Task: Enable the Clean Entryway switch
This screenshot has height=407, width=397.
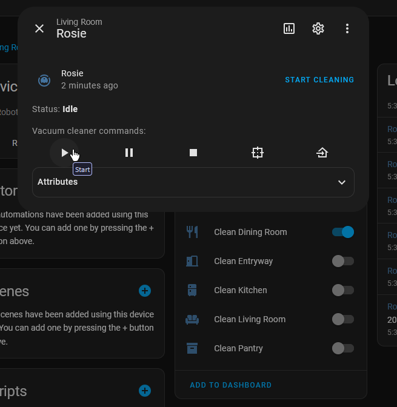Action: click(x=342, y=261)
